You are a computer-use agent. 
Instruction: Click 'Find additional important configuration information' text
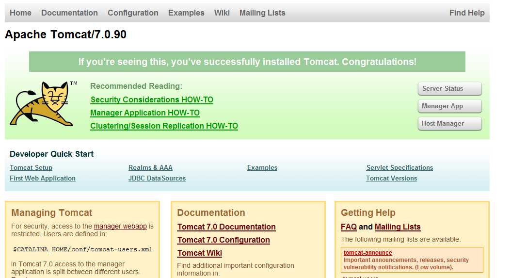point(236,269)
